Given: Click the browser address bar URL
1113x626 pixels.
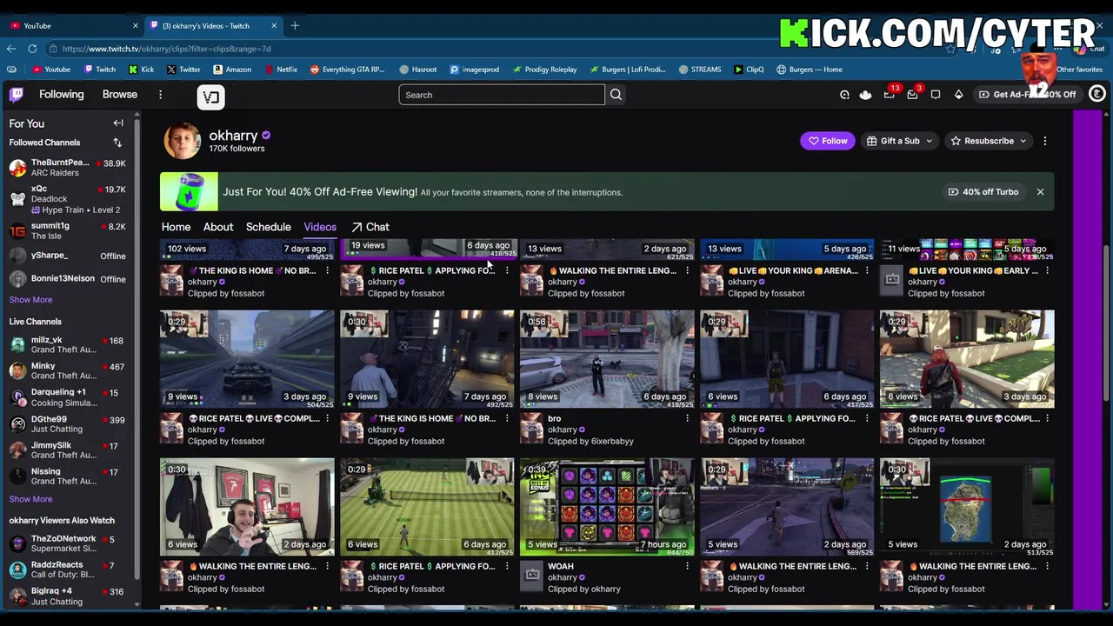Looking at the screenshot, I should tap(166, 49).
